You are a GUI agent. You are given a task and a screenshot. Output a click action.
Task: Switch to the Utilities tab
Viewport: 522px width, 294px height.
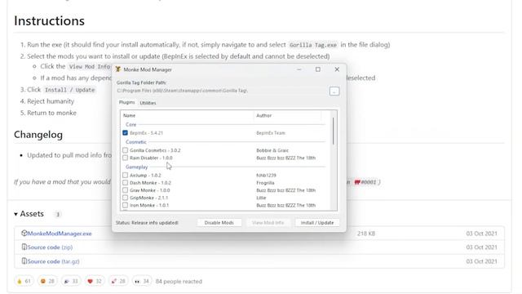click(148, 103)
